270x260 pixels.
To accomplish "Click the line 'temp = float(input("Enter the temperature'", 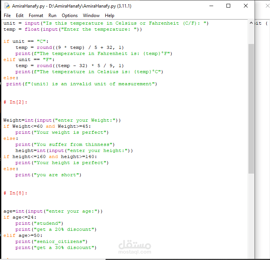I will 73,29.
